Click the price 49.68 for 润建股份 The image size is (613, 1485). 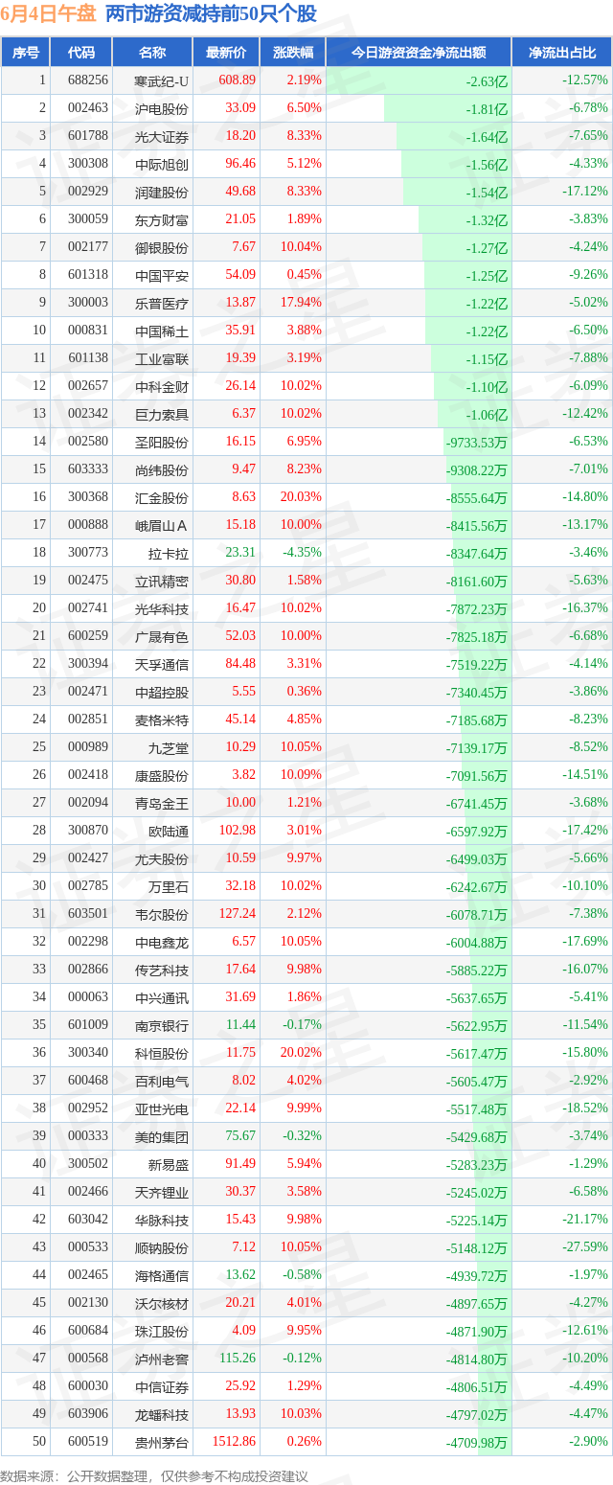240,192
